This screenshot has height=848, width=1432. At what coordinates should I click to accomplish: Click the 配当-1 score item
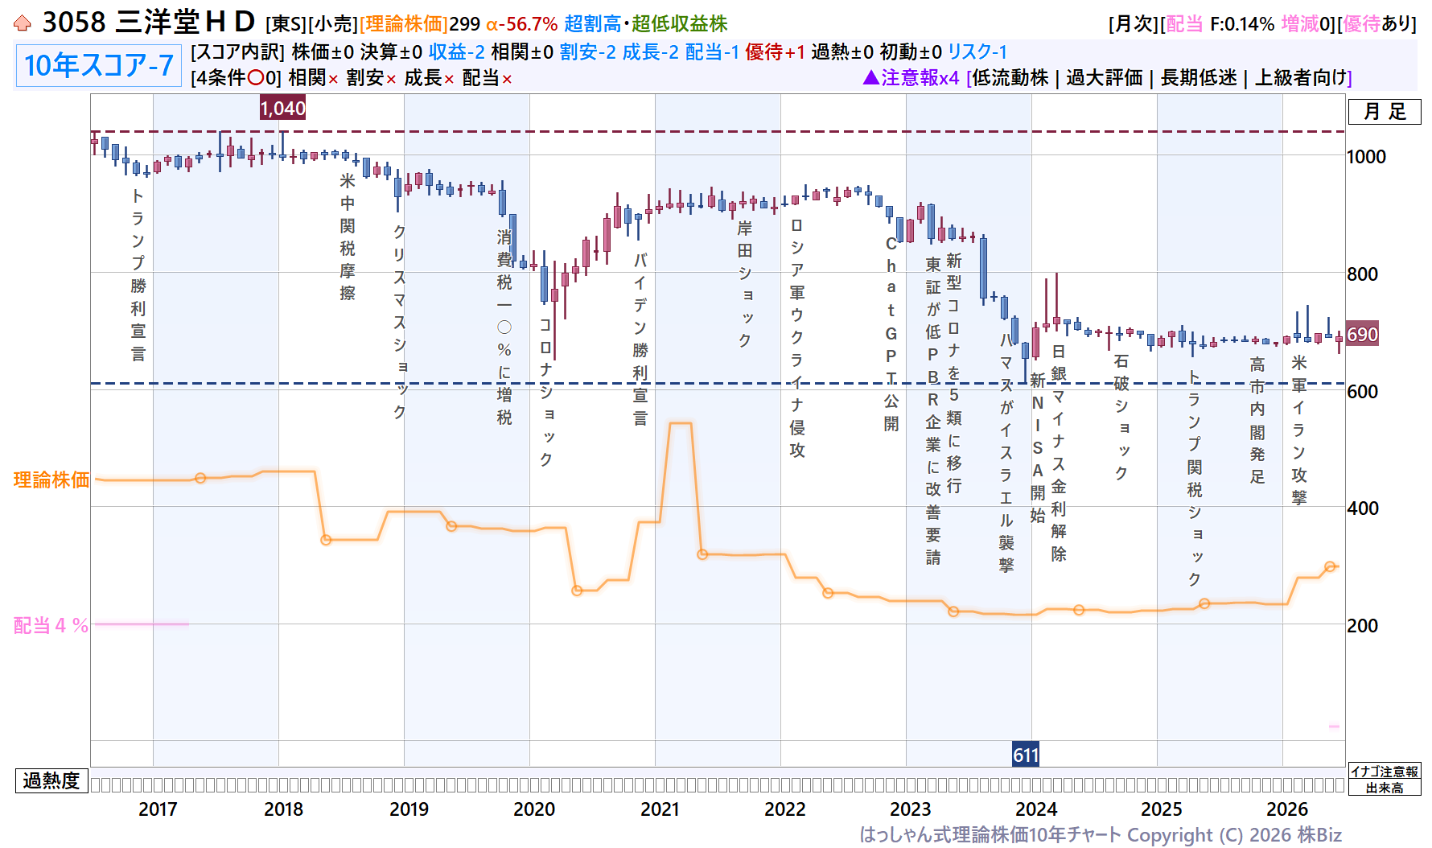point(712,52)
